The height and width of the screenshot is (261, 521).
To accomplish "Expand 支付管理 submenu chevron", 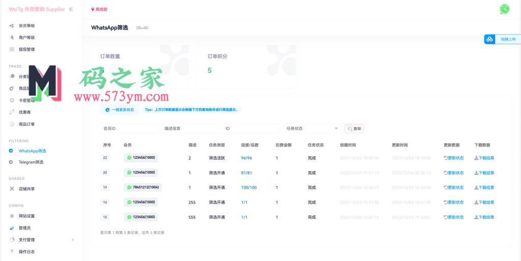I will pyautogui.click(x=73, y=240).
